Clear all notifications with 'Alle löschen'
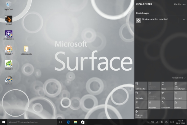 (180, 4)
